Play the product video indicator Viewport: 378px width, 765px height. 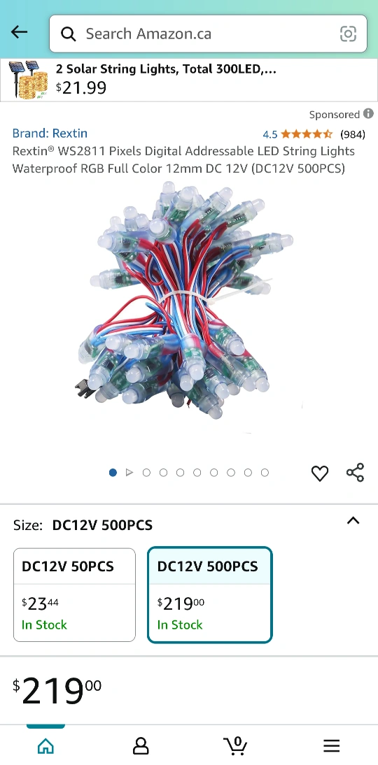(129, 472)
